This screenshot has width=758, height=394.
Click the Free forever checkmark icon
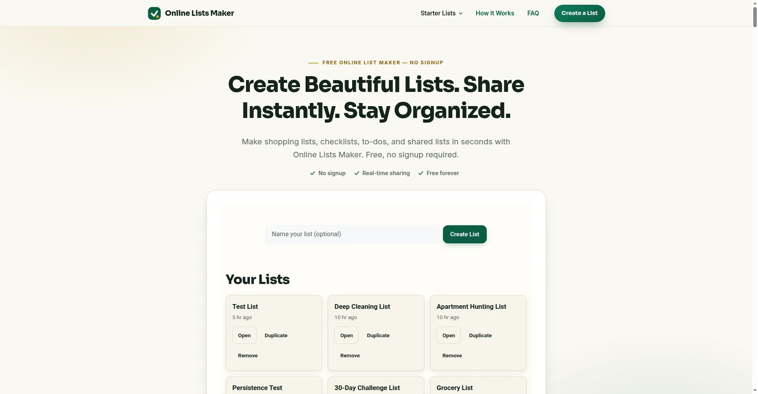tap(421, 173)
